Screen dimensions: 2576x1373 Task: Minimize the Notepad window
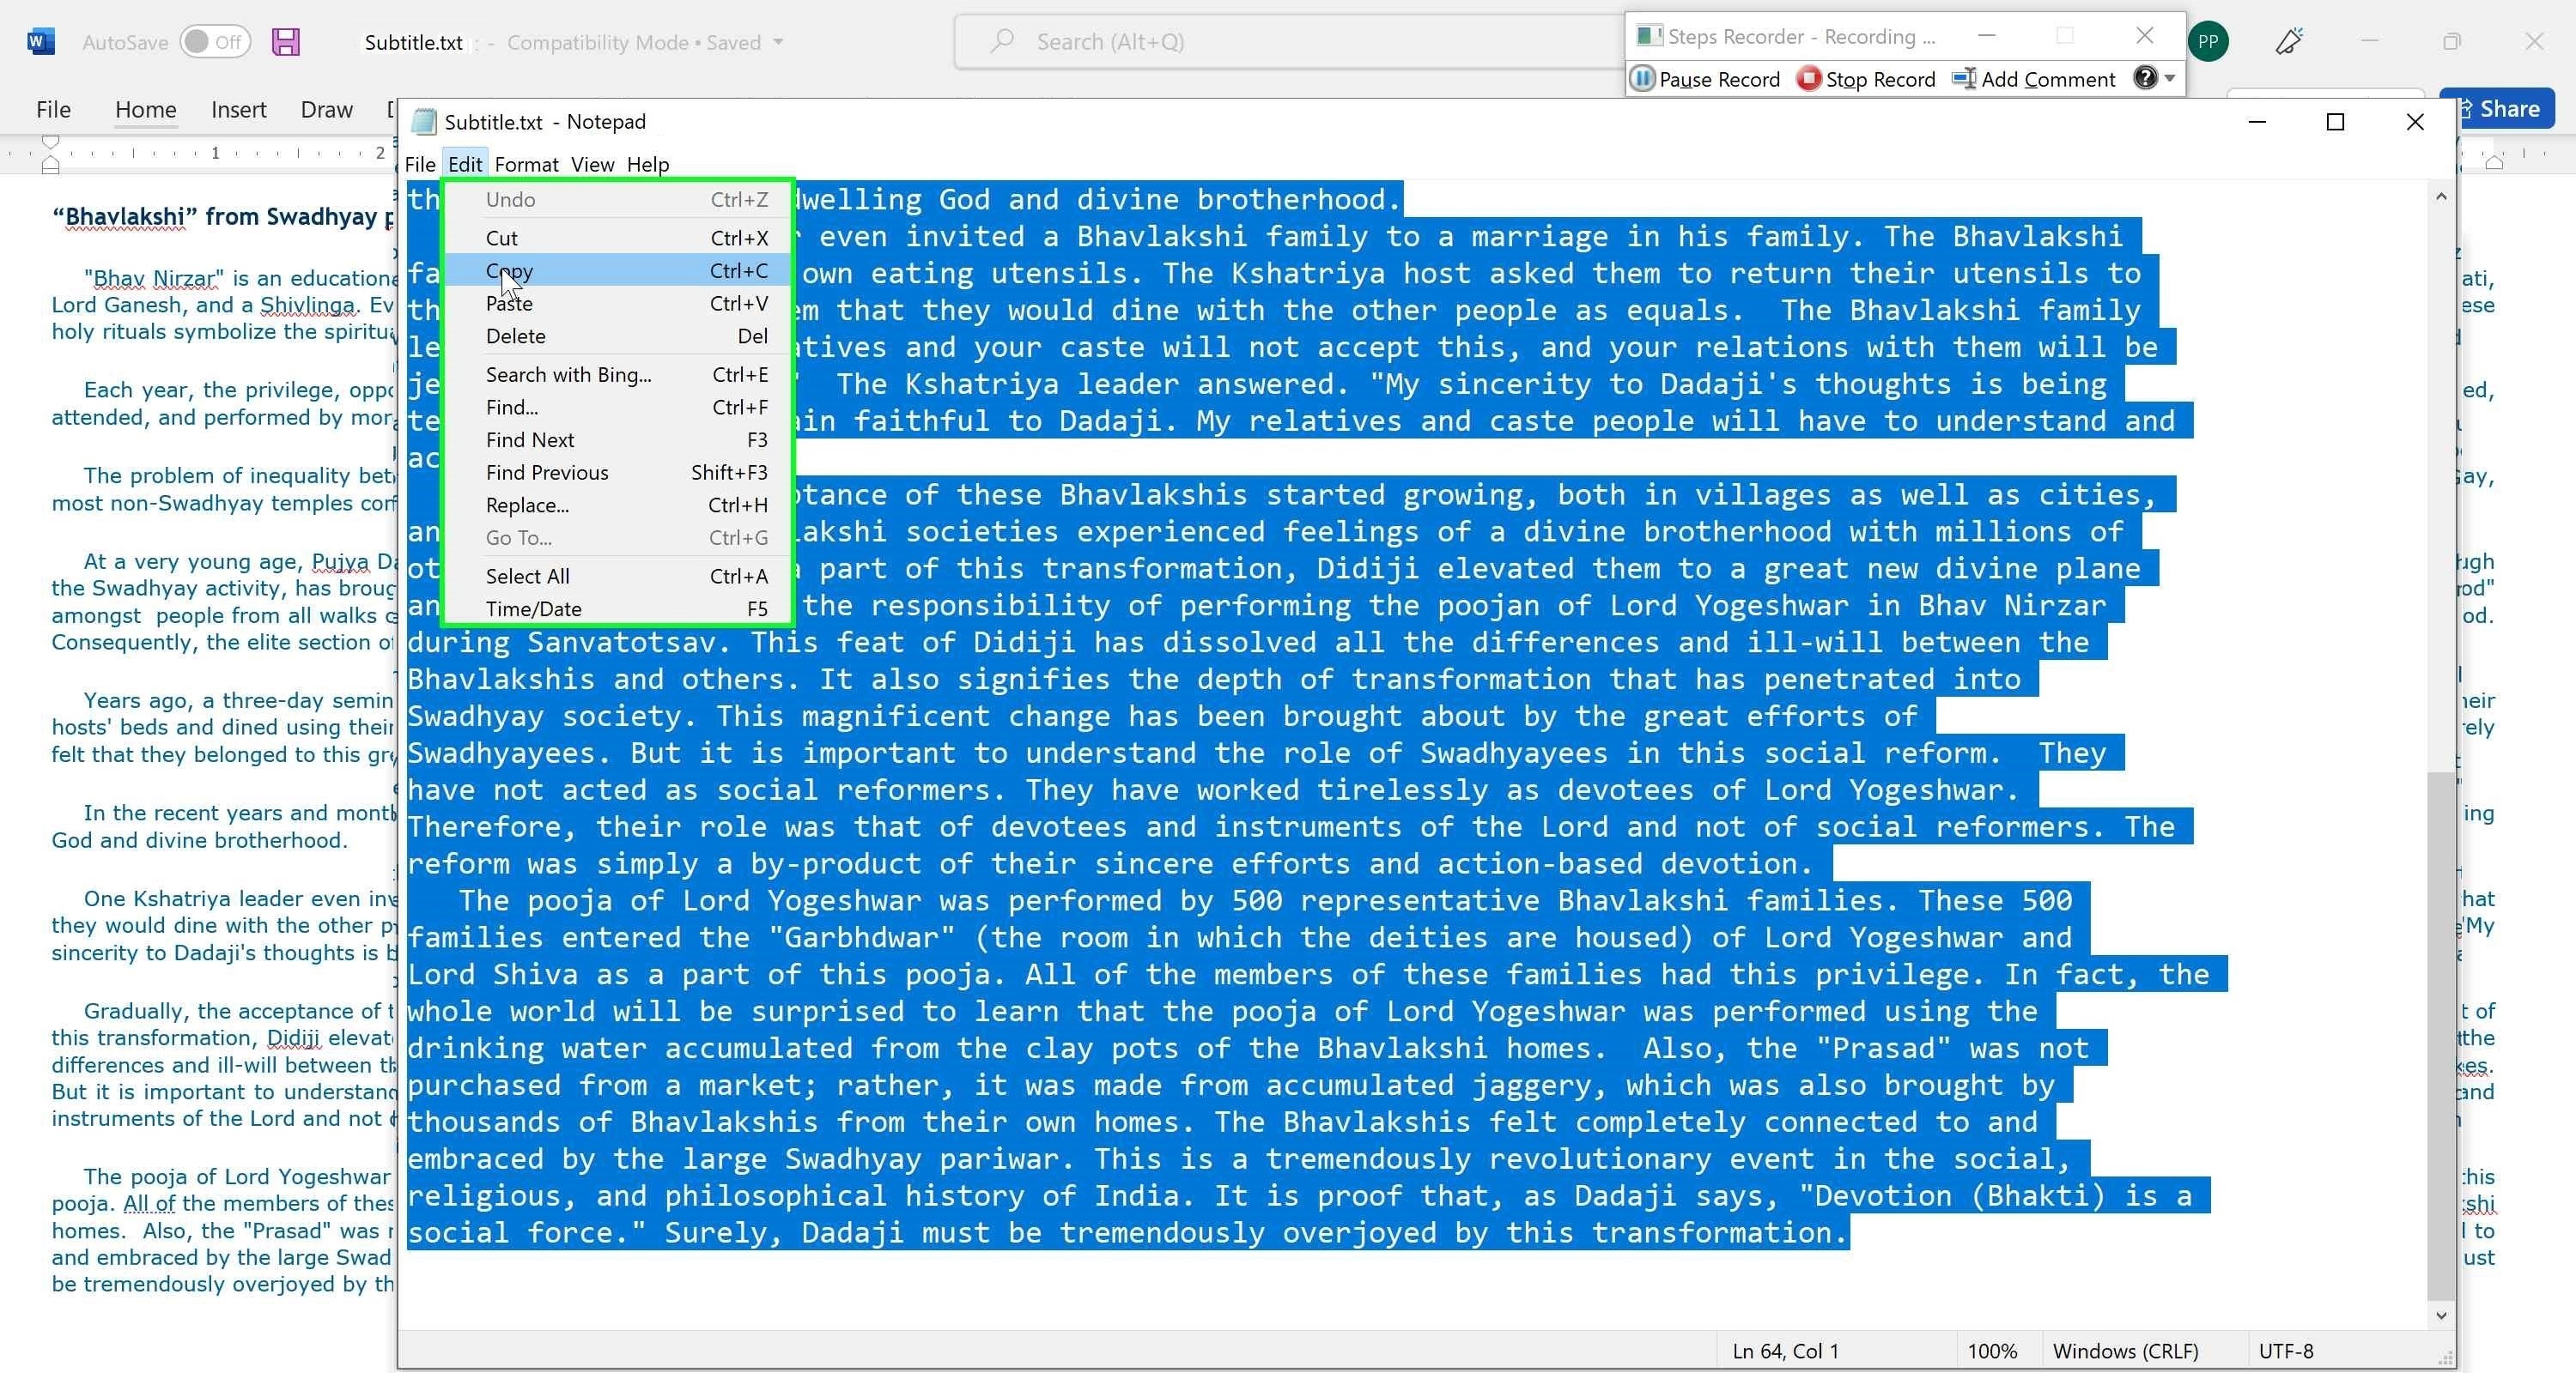click(x=2257, y=122)
